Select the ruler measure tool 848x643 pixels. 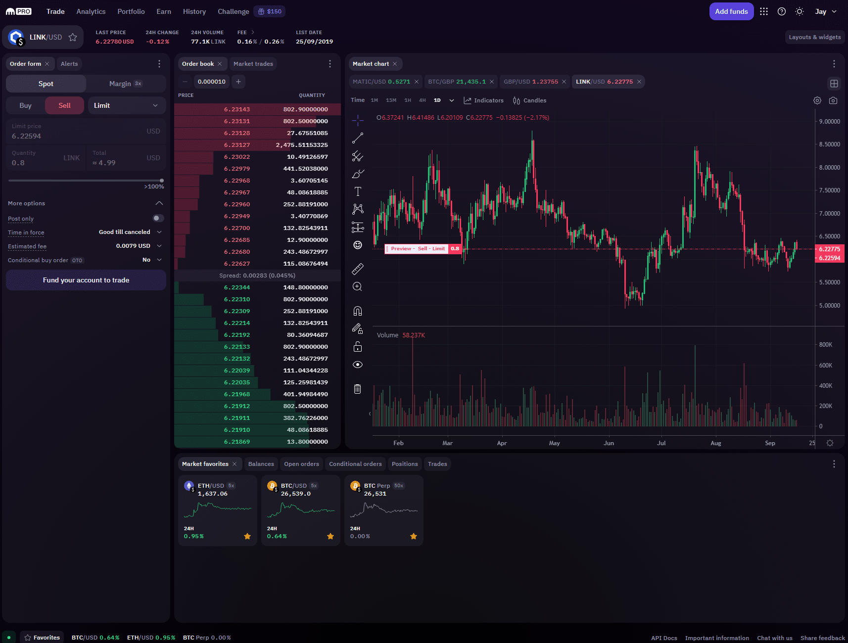click(x=358, y=269)
